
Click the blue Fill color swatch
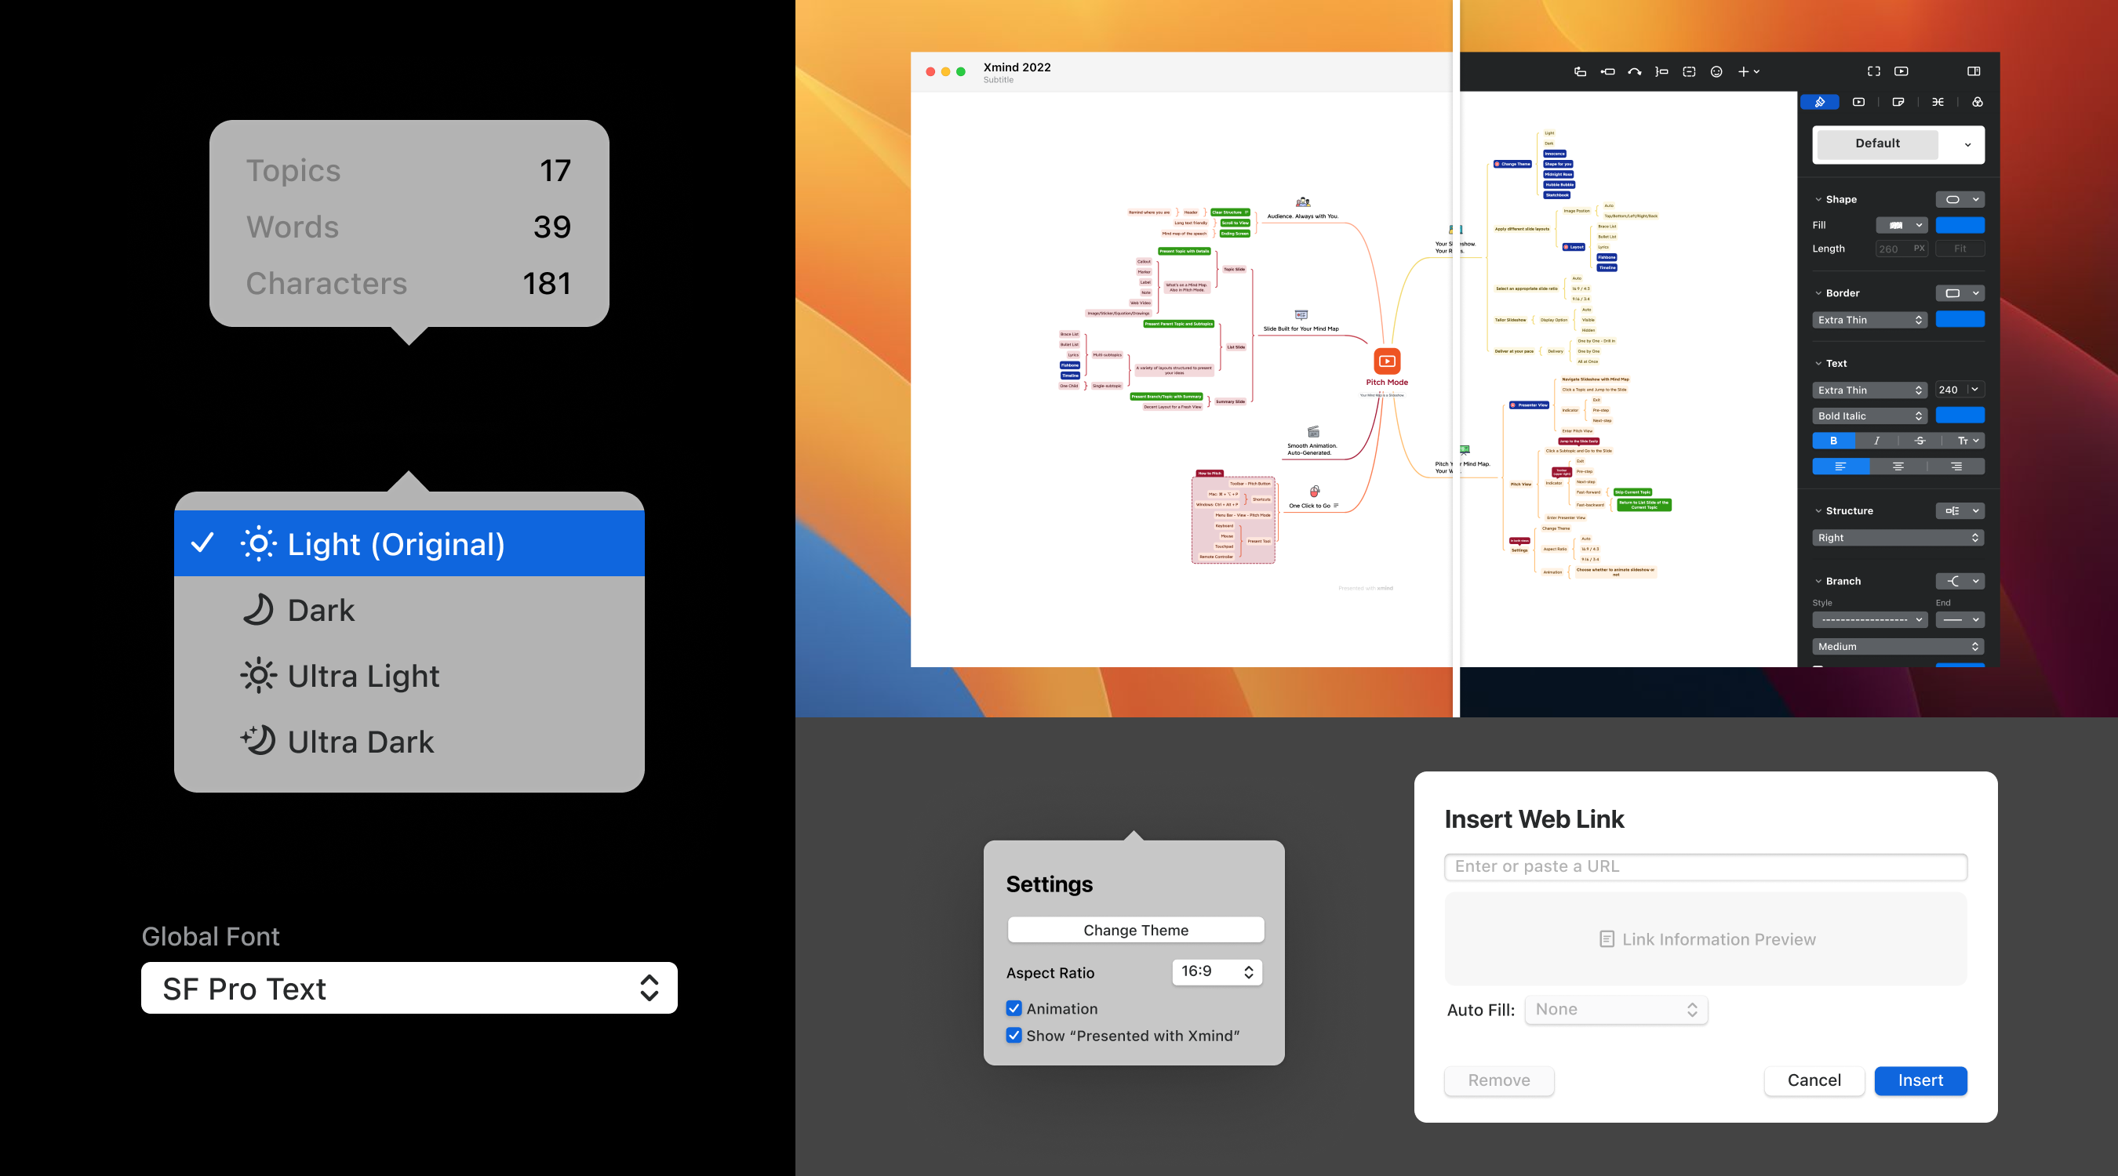click(1960, 224)
